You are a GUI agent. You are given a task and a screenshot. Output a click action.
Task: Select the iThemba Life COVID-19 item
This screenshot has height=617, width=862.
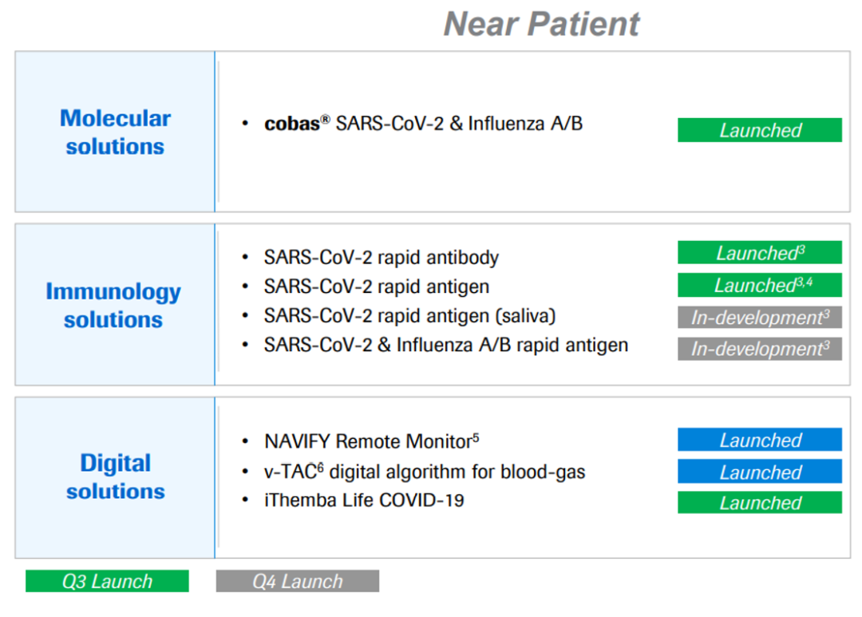coord(364,501)
